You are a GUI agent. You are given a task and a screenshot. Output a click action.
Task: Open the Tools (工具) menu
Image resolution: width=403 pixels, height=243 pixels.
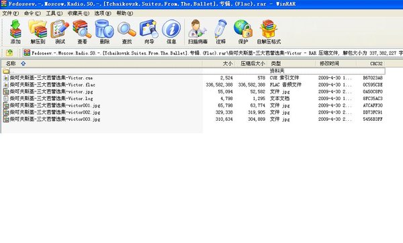tap(54, 13)
